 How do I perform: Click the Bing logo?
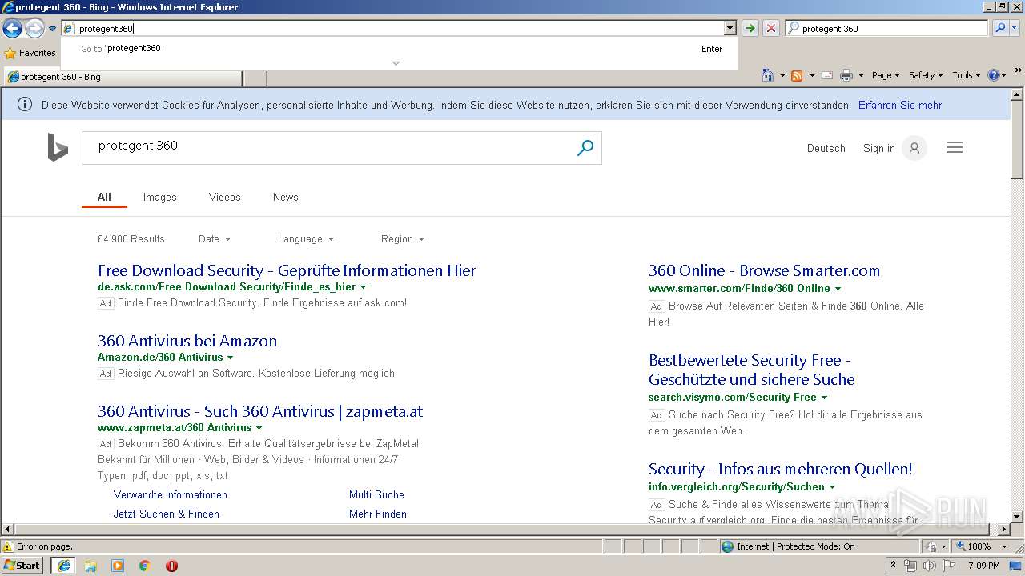[x=58, y=148]
